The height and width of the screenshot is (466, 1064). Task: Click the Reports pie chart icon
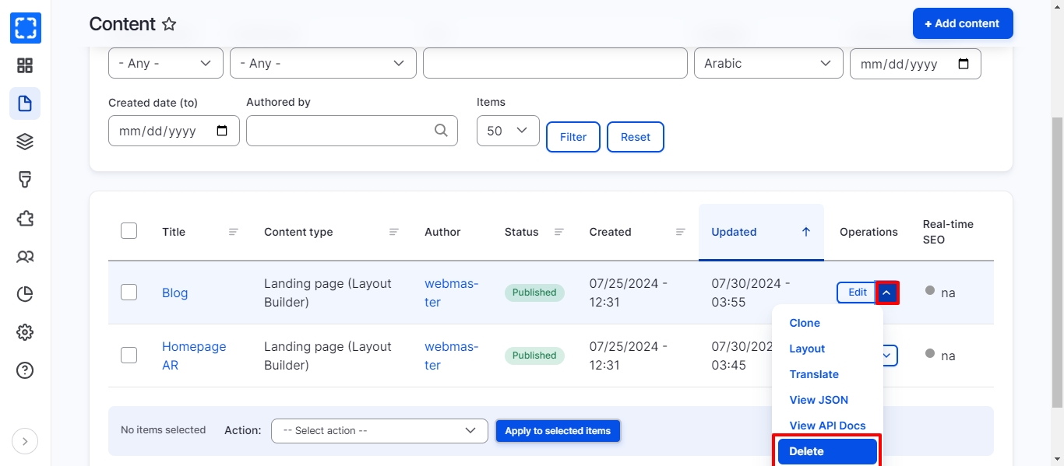pos(25,294)
